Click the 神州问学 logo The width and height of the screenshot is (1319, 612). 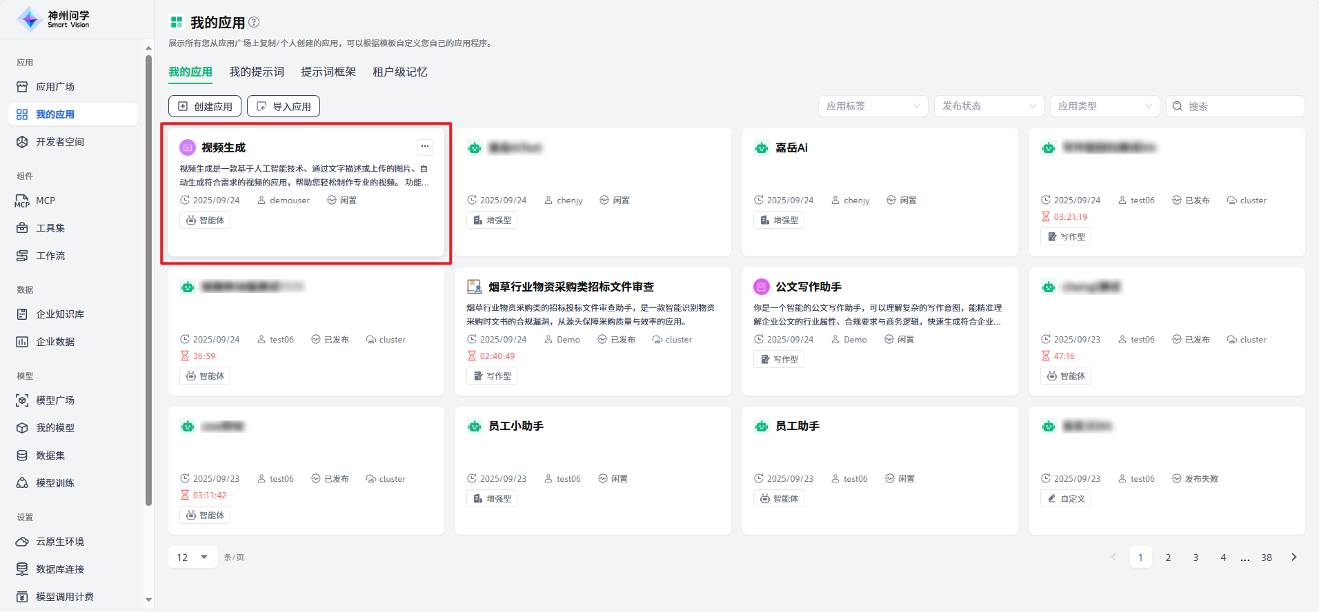click(30, 19)
